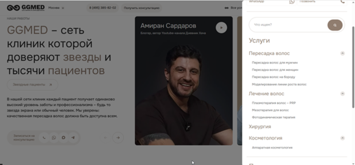Call the number 8 (495) 385-82-02

(103, 8)
